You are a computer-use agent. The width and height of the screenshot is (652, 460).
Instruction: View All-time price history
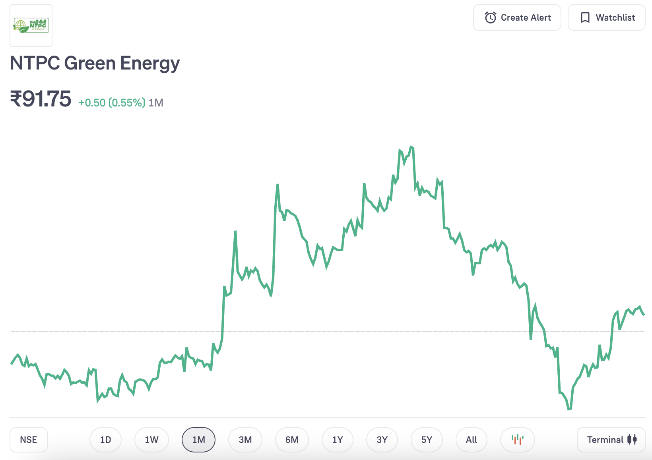pyautogui.click(x=471, y=440)
